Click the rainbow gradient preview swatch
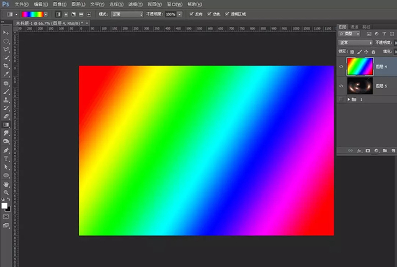This screenshot has width=397, height=267. (32, 13)
